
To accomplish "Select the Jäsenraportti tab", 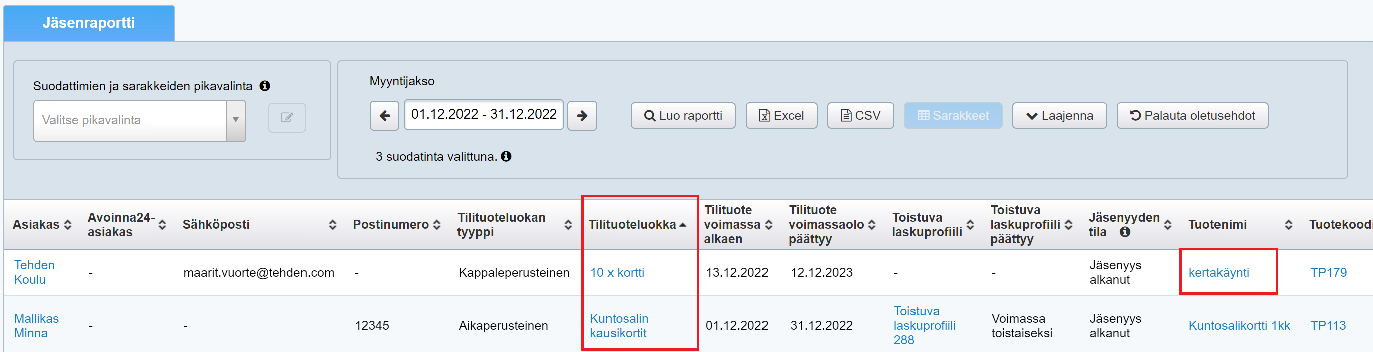I will tap(88, 23).
